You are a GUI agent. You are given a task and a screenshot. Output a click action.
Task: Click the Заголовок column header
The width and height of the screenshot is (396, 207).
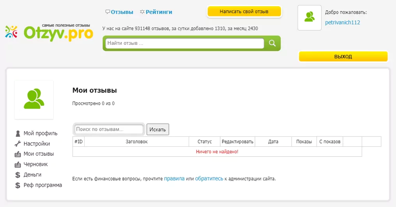[x=137, y=142]
